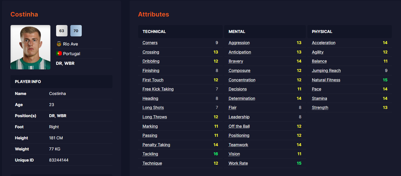Viewport: 401px width, 176px height.
Task: Click the Acceleration attribute label
Action: tap(324, 43)
